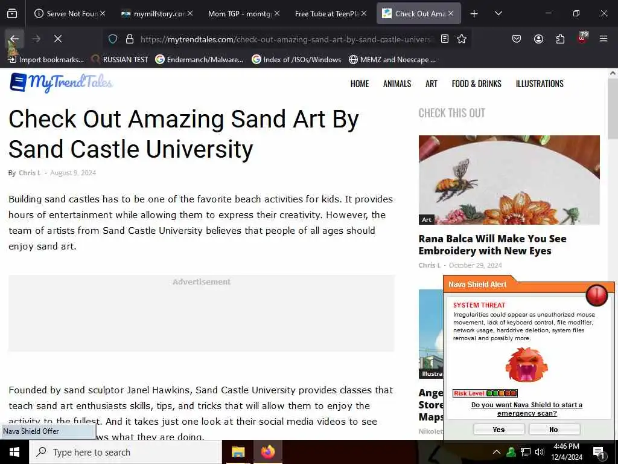Viewport: 618px width, 464px height.
Task: Open FOOD & DRINKS menu item
Action: pos(477,83)
